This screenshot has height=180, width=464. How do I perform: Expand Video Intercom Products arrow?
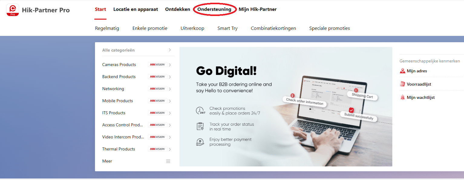click(x=170, y=137)
